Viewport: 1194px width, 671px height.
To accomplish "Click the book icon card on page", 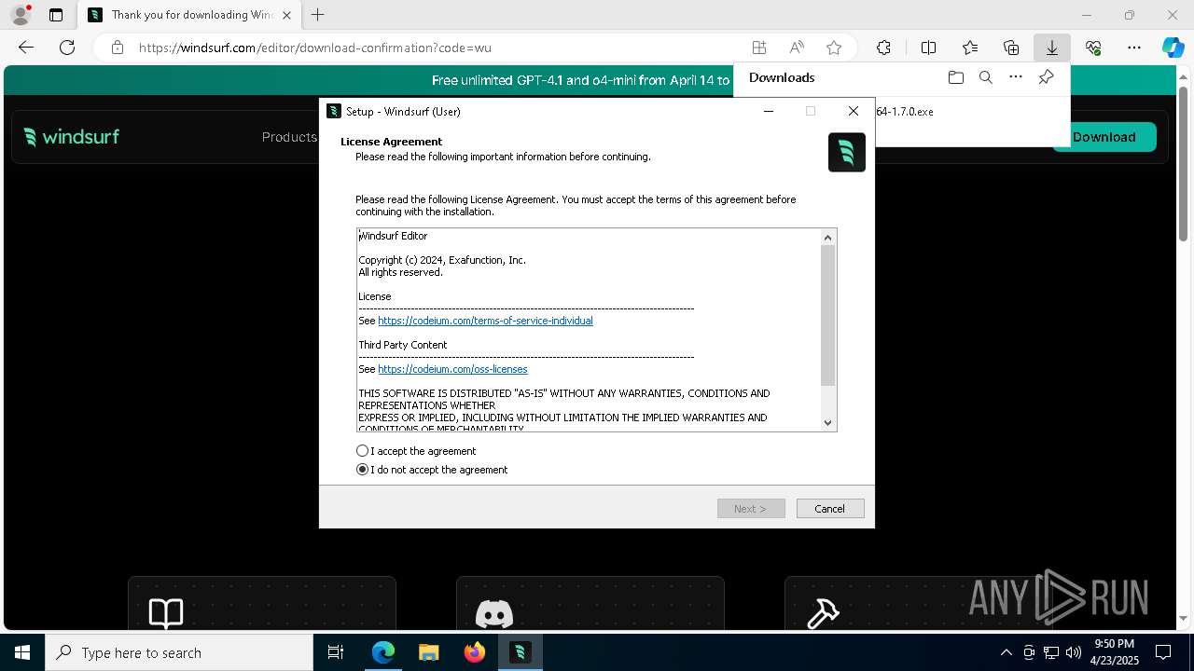I will [x=261, y=602].
